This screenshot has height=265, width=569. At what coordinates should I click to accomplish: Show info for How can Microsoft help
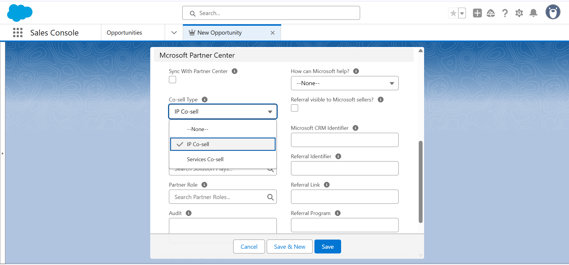coord(356,71)
